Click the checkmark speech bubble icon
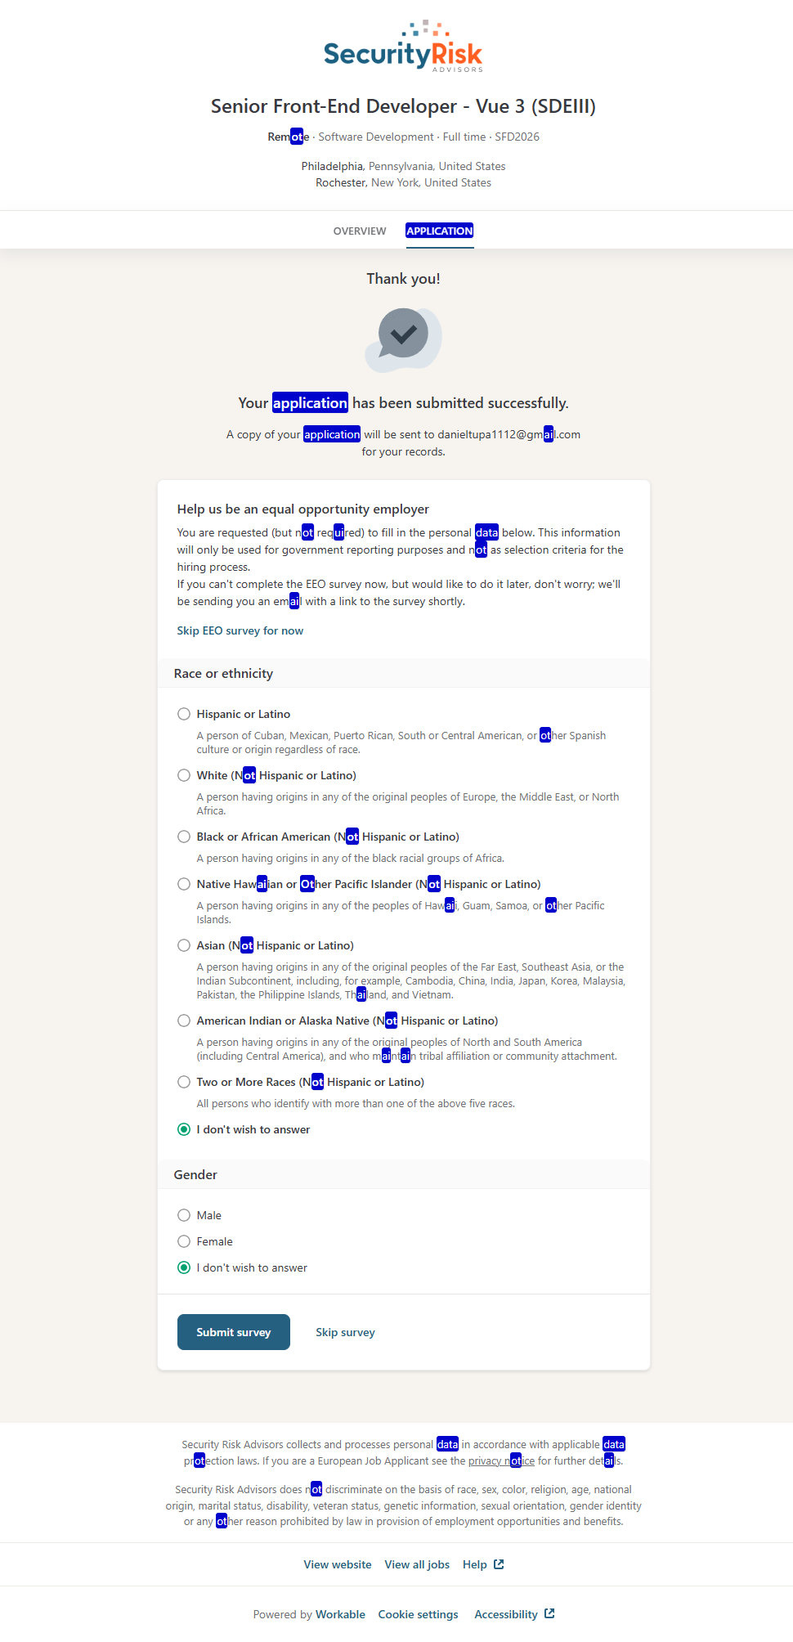 tap(403, 337)
